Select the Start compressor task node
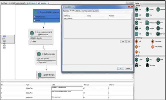 (x=46, y=58)
